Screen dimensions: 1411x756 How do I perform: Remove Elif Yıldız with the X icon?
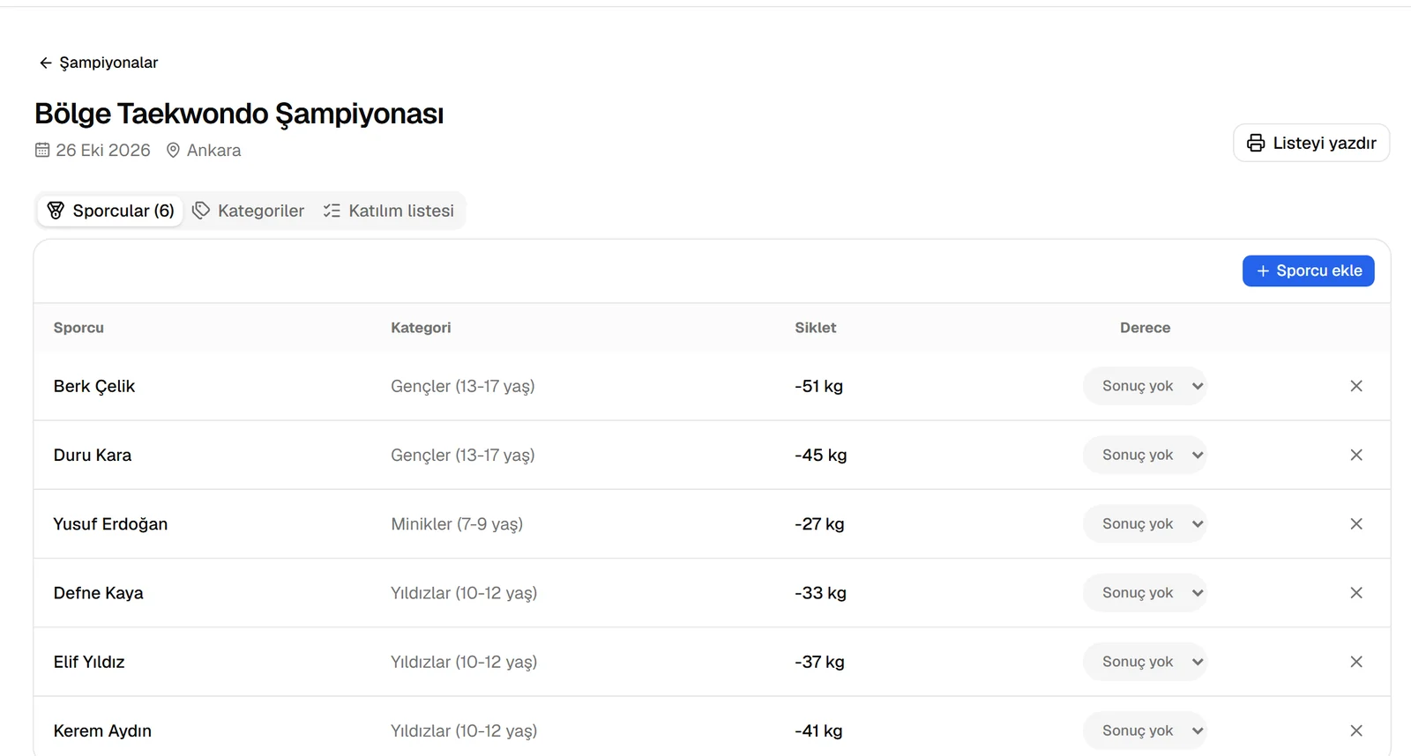point(1356,662)
